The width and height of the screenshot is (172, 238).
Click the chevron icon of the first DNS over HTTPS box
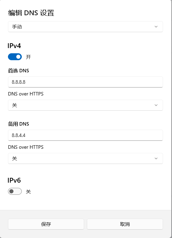(156, 105)
